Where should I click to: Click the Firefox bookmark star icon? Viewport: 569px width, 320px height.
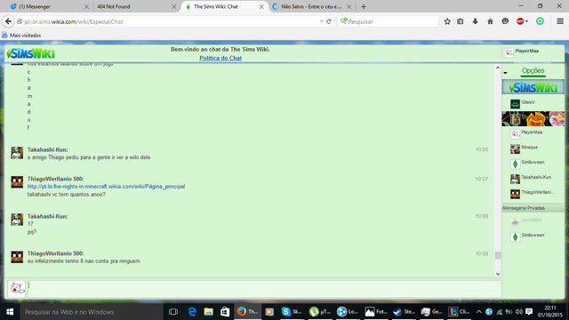click(x=447, y=21)
